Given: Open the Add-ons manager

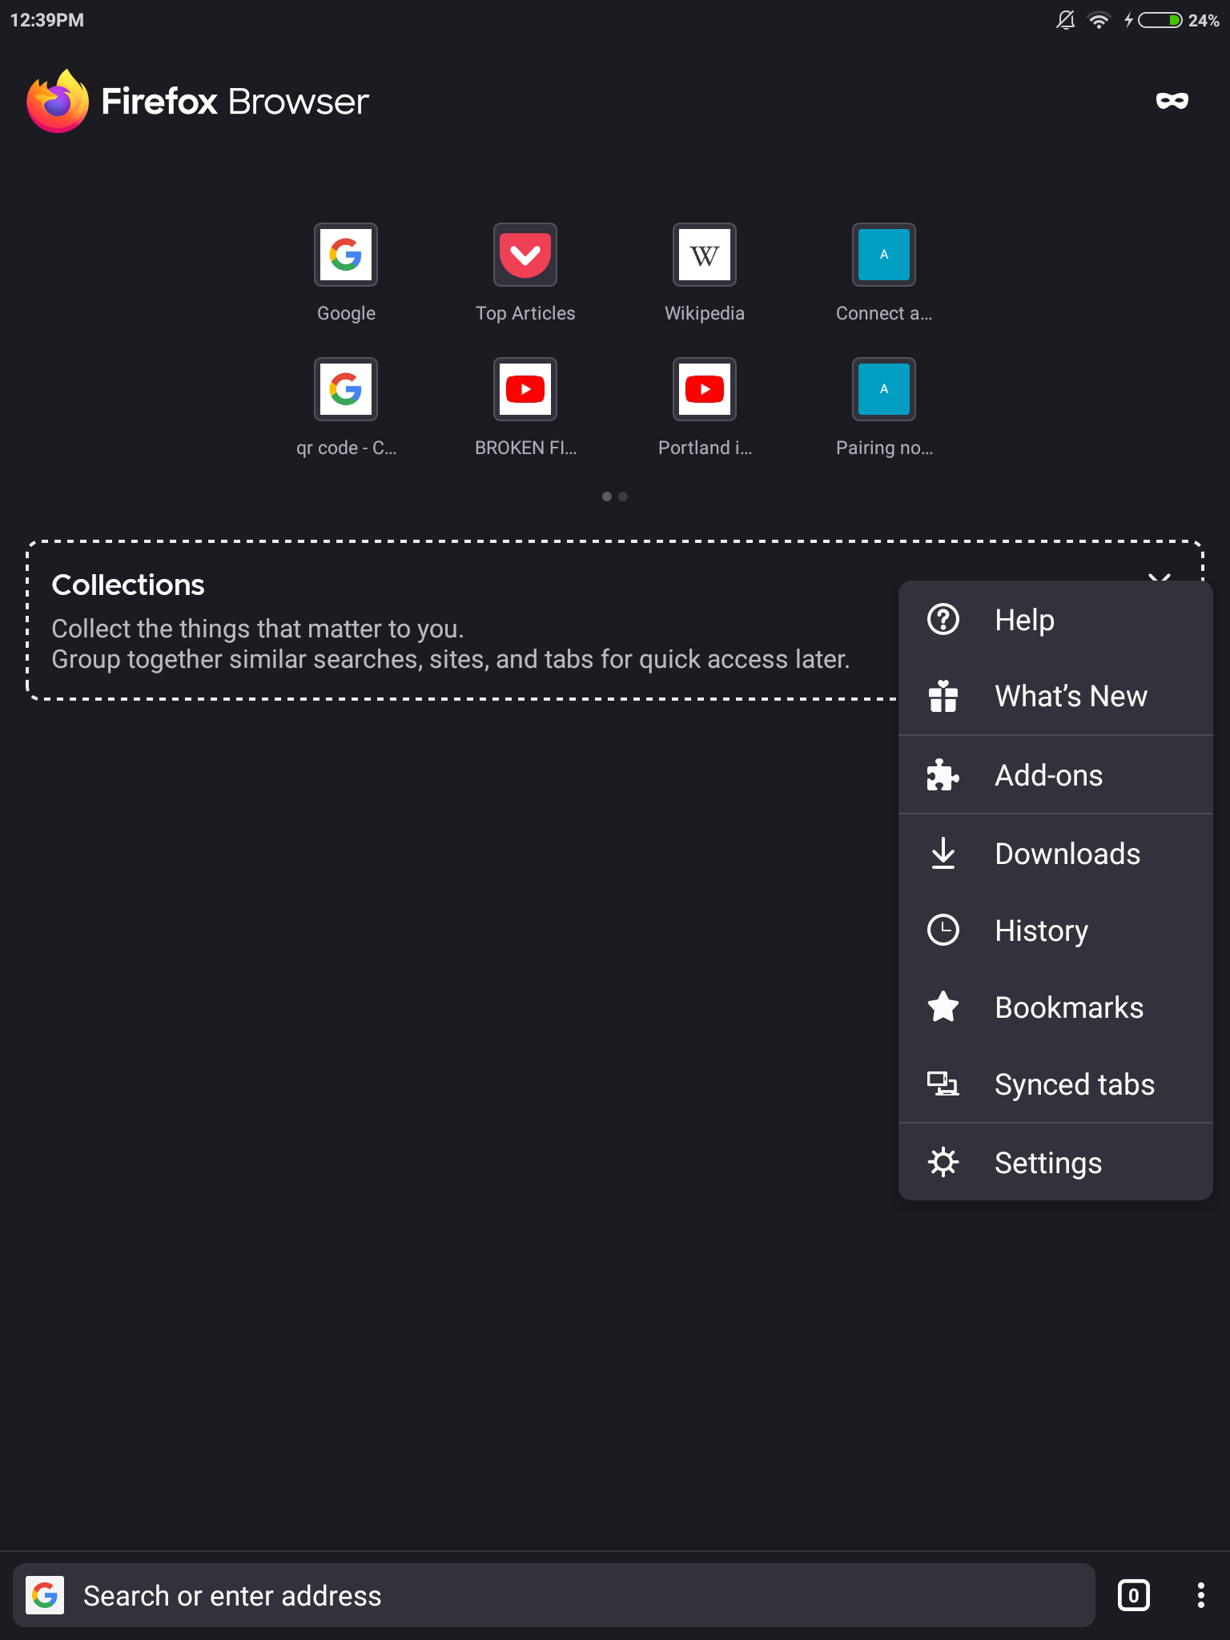Looking at the screenshot, I should click(1047, 774).
